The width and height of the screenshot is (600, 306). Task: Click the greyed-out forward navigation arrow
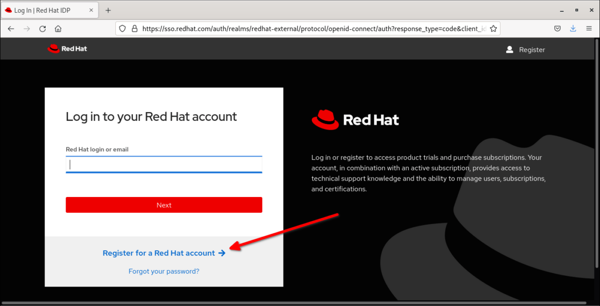tap(27, 28)
